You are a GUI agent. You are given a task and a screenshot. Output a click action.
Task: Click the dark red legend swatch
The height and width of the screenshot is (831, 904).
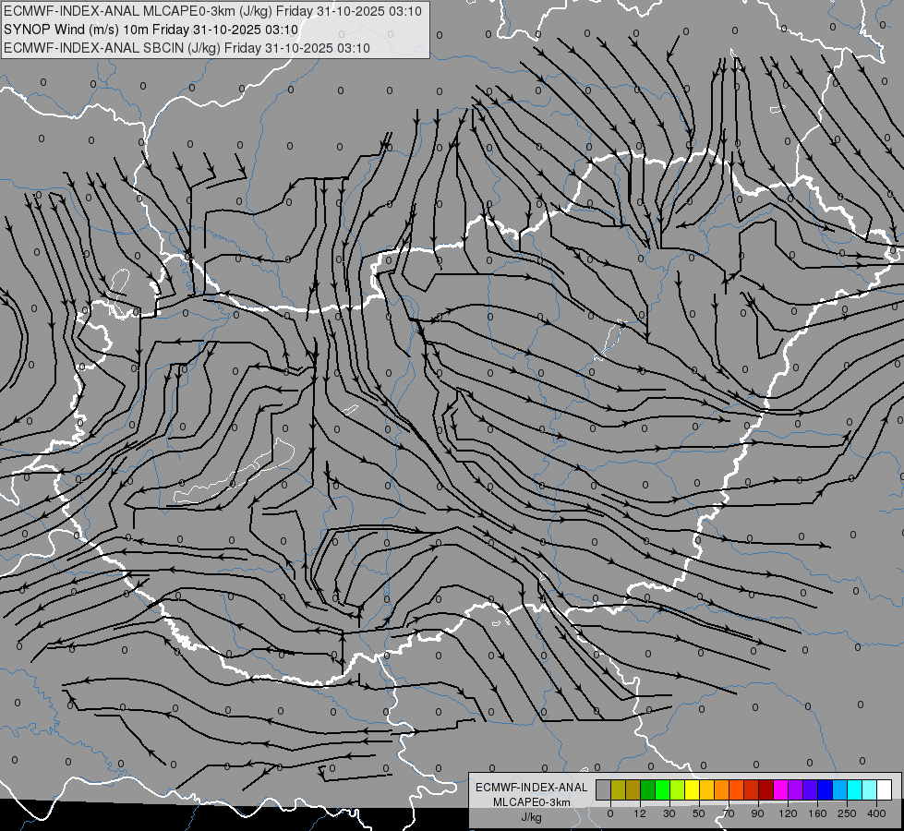765,790
